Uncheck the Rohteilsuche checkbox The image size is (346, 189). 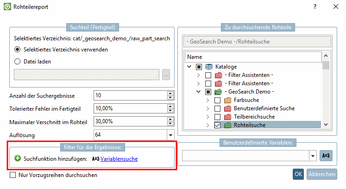217,125
